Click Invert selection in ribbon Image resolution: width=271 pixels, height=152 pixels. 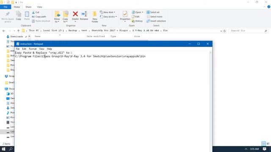pos(156,21)
